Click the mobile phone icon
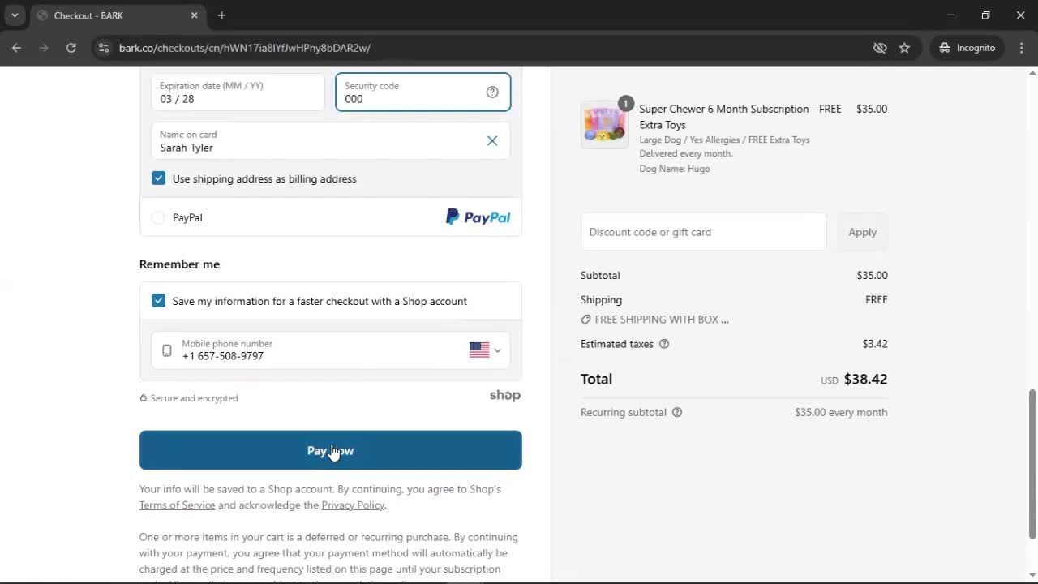1038x584 pixels. 167,350
